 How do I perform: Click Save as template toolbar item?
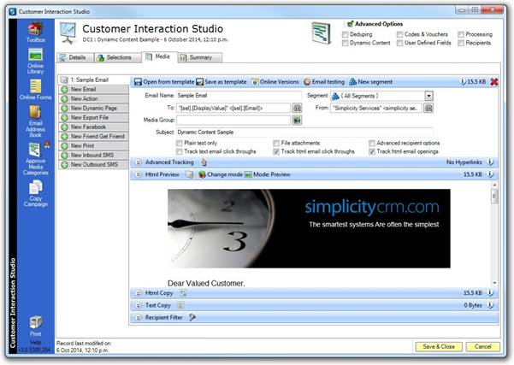tap(222, 82)
